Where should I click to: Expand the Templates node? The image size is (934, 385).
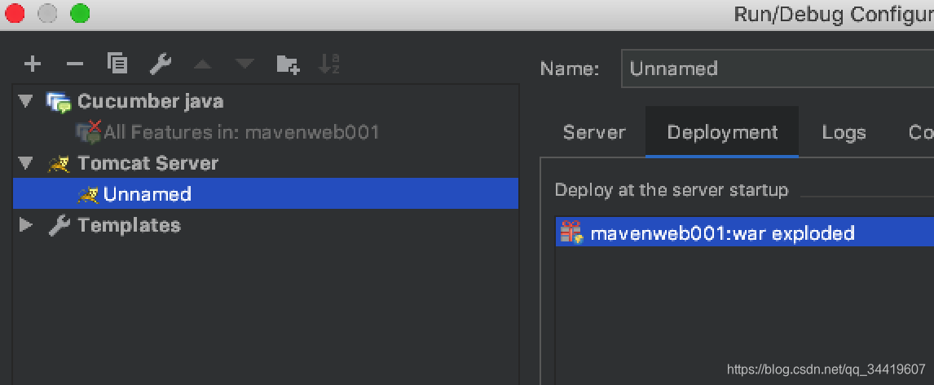(x=25, y=224)
